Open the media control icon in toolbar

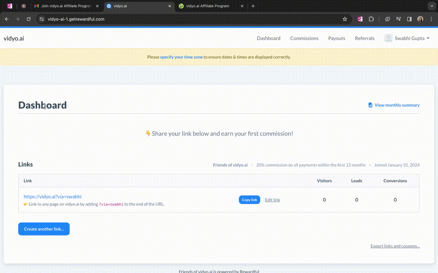point(398,19)
